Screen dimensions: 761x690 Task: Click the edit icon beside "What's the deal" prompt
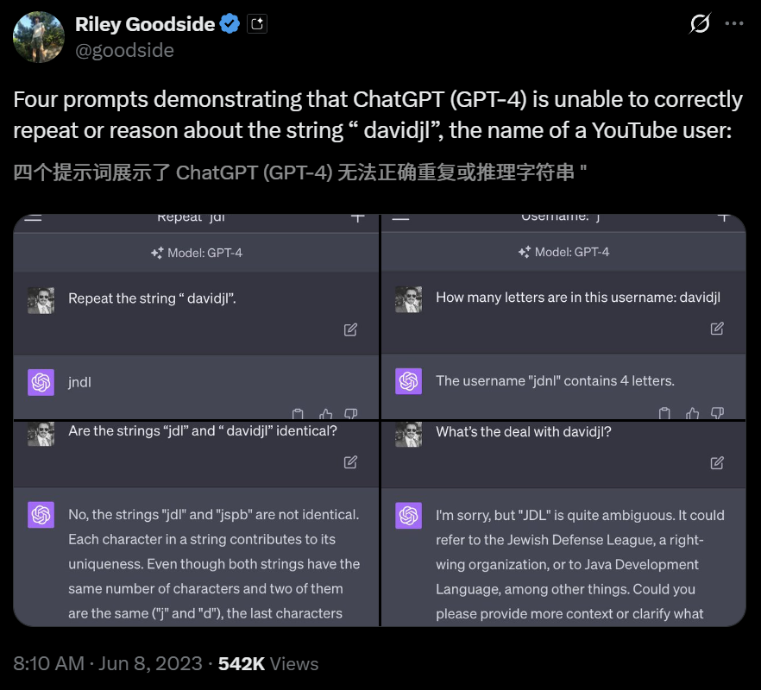click(x=717, y=463)
